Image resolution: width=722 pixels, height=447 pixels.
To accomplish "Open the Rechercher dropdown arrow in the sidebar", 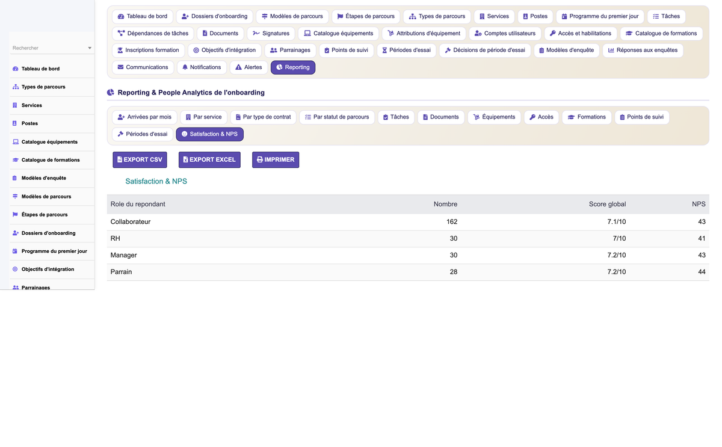I will [x=90, y=48].
